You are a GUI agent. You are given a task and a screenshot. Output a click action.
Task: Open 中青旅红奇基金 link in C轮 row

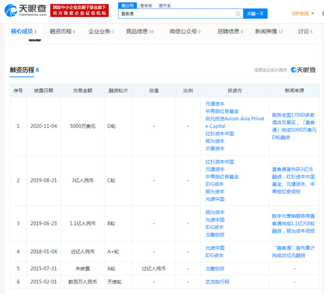point(222,177)
